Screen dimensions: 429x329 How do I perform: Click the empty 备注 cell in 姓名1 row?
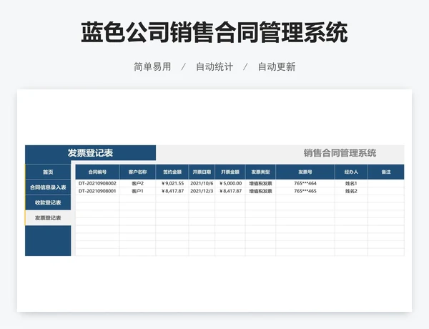click(x=386, y=183)
